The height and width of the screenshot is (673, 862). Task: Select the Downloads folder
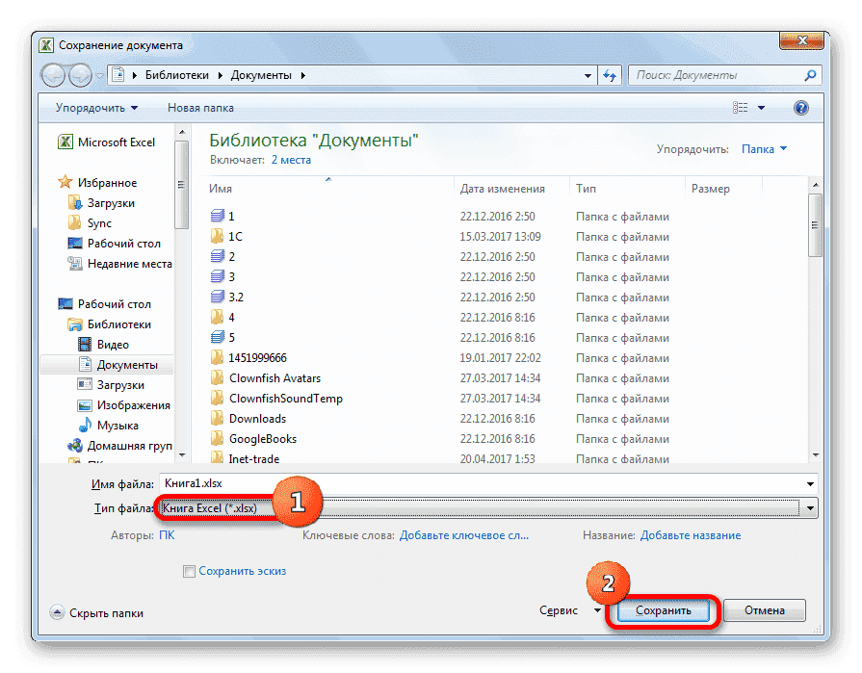tap(256, 418)
